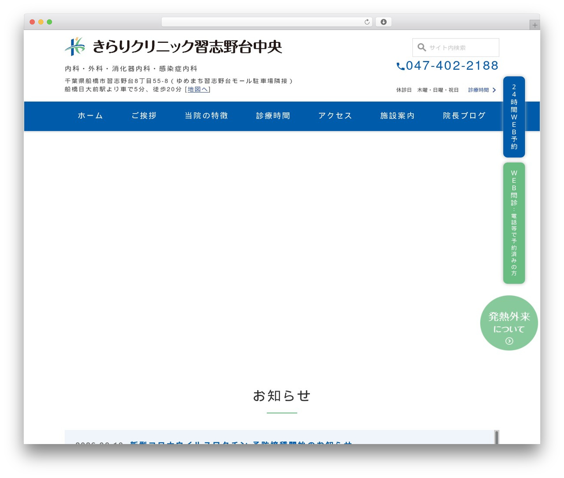Open the ホーム menu item
This screenshot has width=564, height=478.
(90, 116)
